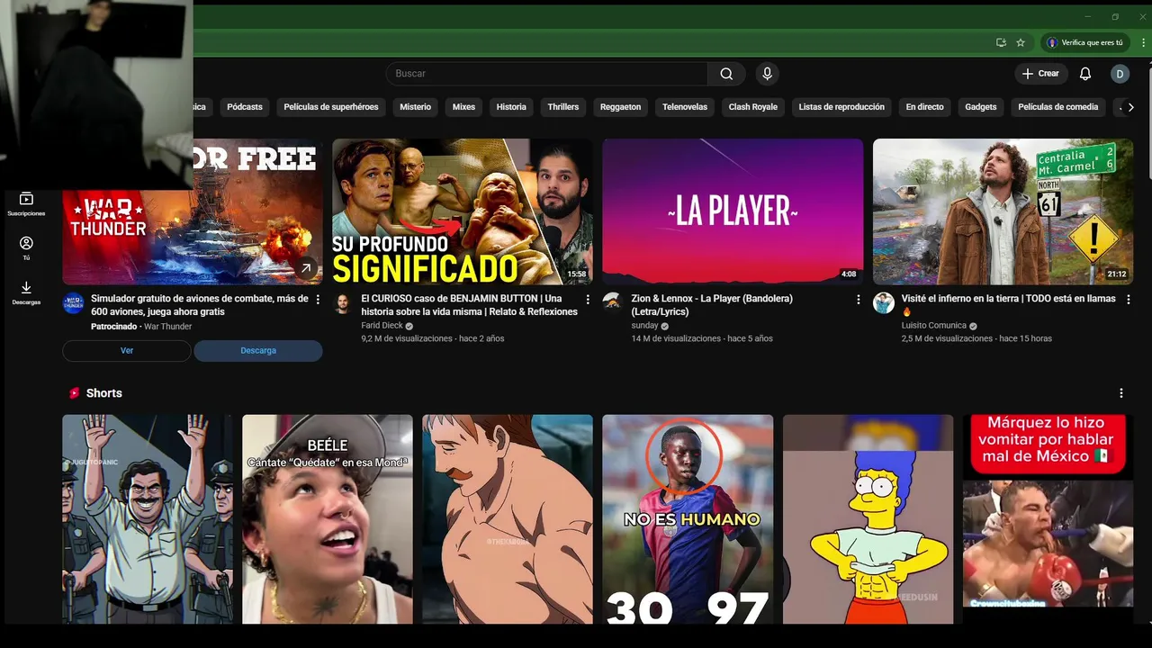Open War Thunder advertiser avatar

pyautogui.click(x=73, y=302)
